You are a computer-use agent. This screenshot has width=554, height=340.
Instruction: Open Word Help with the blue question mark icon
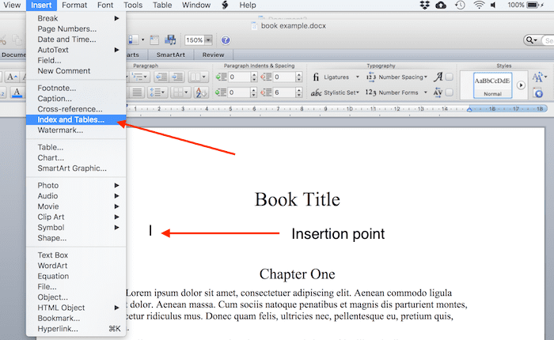[226, 40]
